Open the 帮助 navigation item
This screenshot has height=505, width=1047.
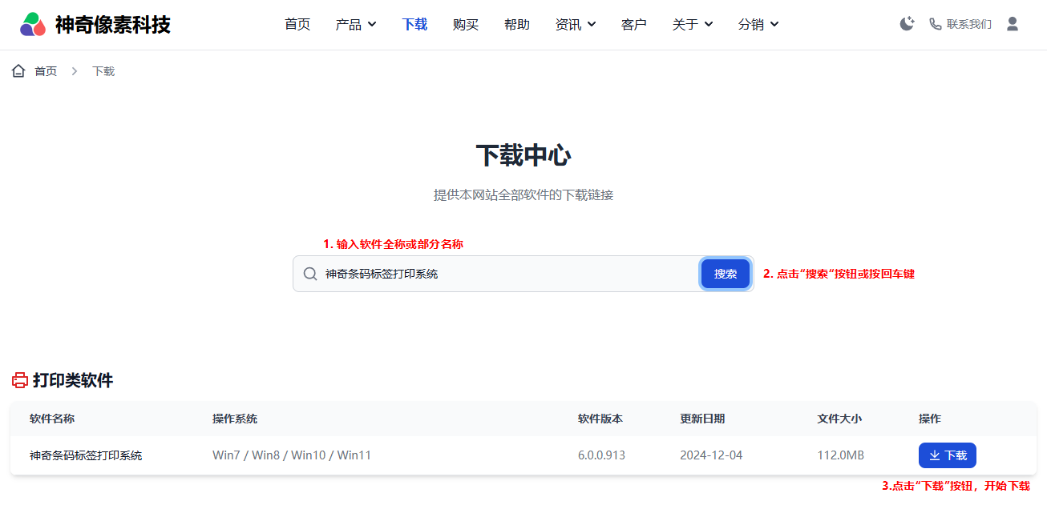coord(517,25)
